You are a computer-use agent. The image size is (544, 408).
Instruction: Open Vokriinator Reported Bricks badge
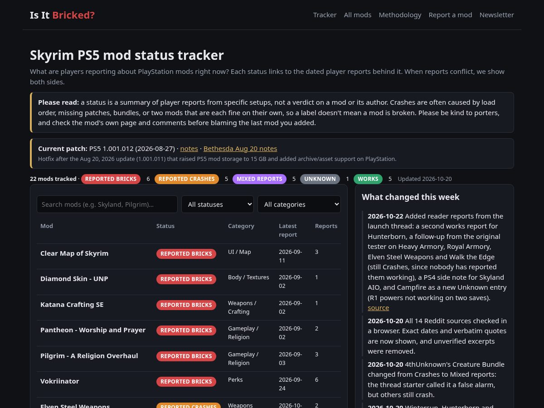click(186, 382)
